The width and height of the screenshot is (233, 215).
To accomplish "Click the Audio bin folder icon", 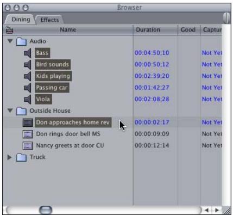I will 21,41.
